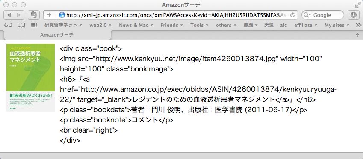This screenshot has width=363, height=159.
Task: Click the bookdata line with 医学書院
Action: 183,110
